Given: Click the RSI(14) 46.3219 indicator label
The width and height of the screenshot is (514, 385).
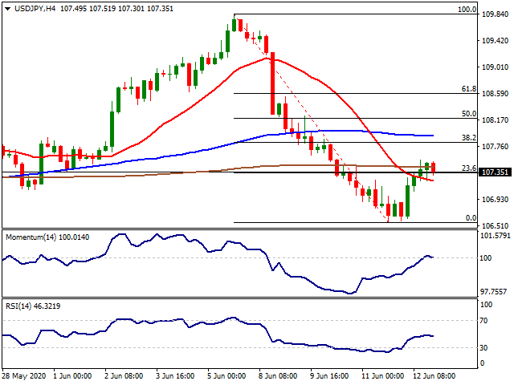Looking at the screenshot, I should (x=33, y=306).
